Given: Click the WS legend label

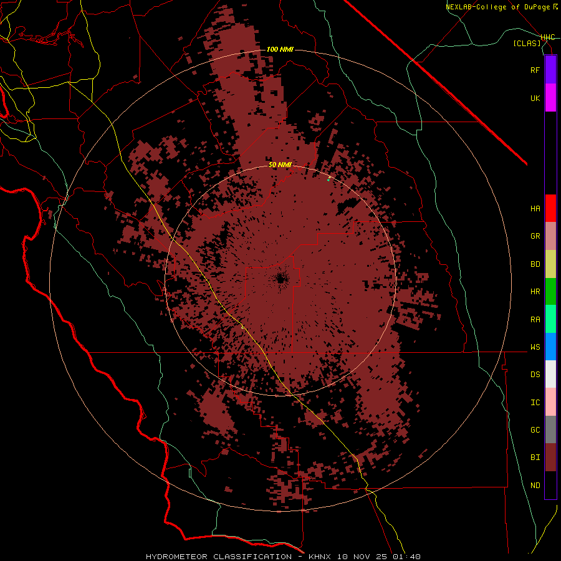Looking at the screenshot, I should click(535, 347).
